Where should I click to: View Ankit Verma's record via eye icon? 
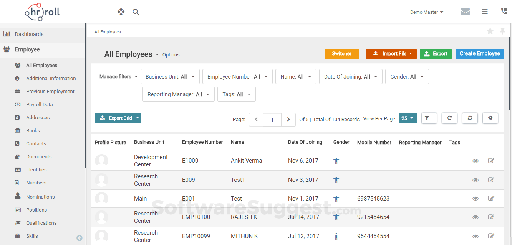476,161
